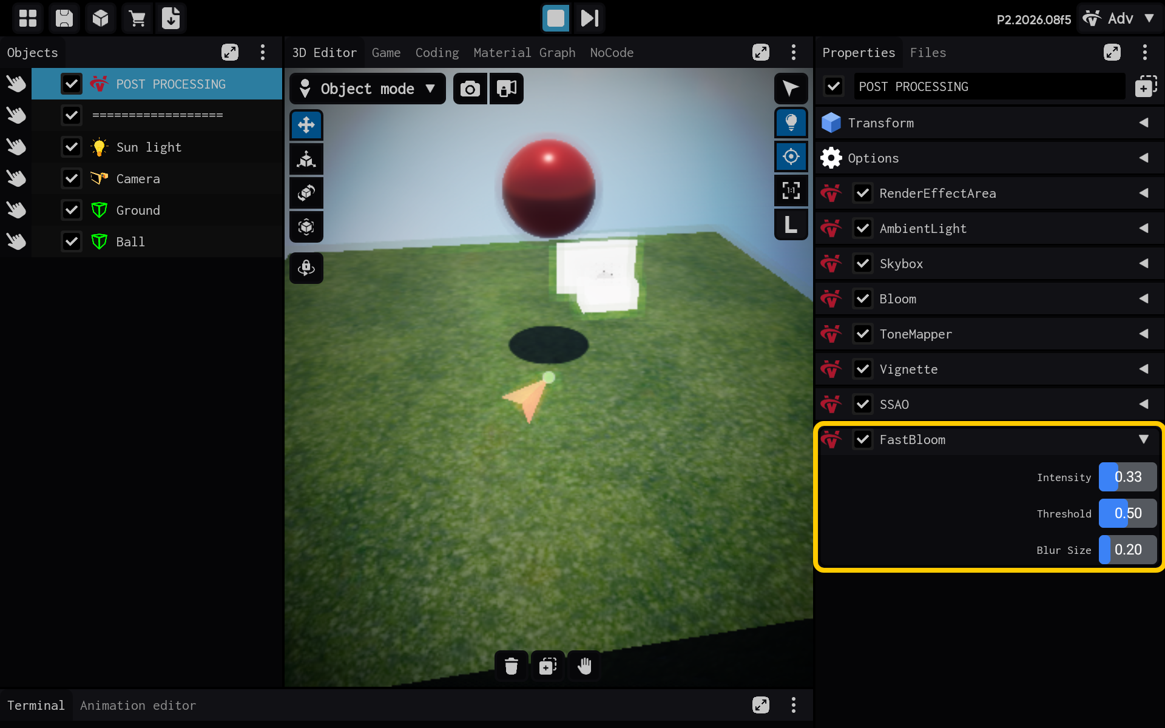Open the Object mode dropdown
Viewport: 1165px width, 728px height.
368,89
